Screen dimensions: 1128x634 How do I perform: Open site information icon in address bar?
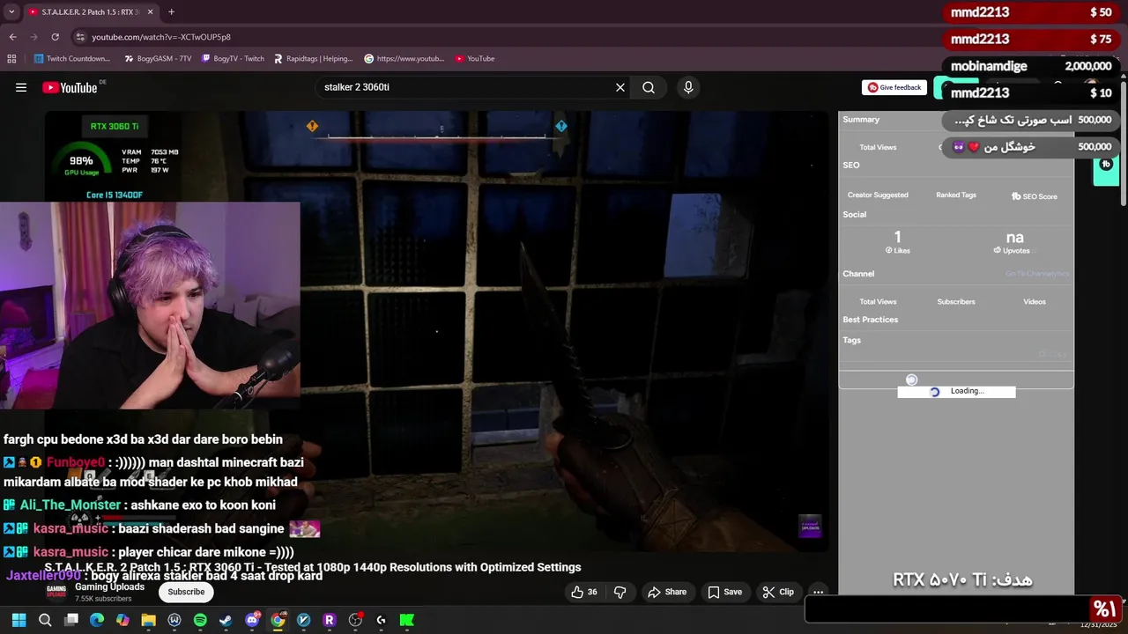tap(80, 37)
